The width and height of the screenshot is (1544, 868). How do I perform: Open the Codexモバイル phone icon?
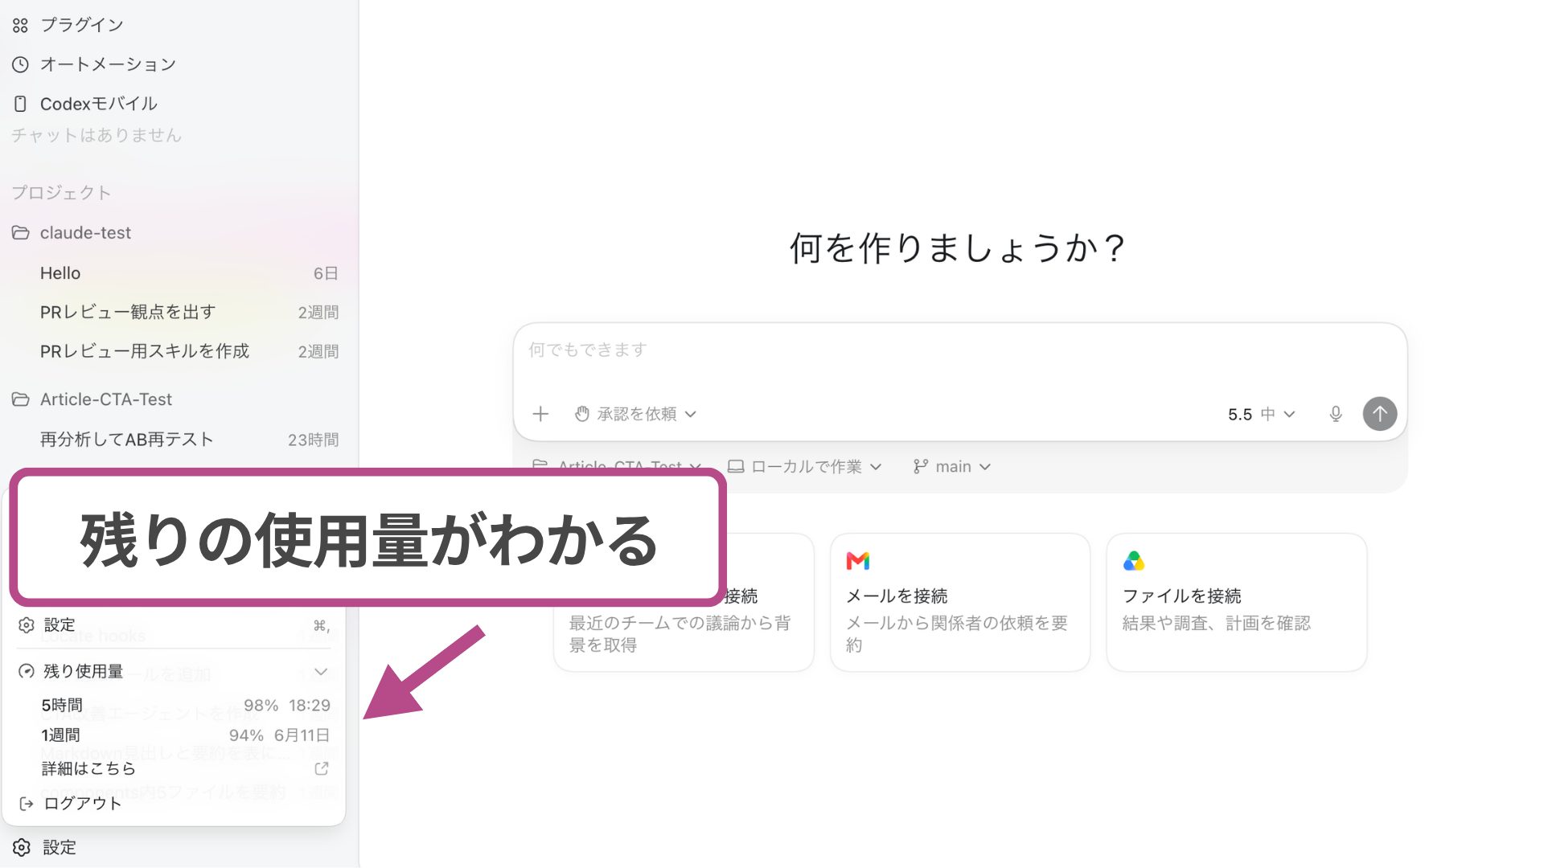[20, 104]
